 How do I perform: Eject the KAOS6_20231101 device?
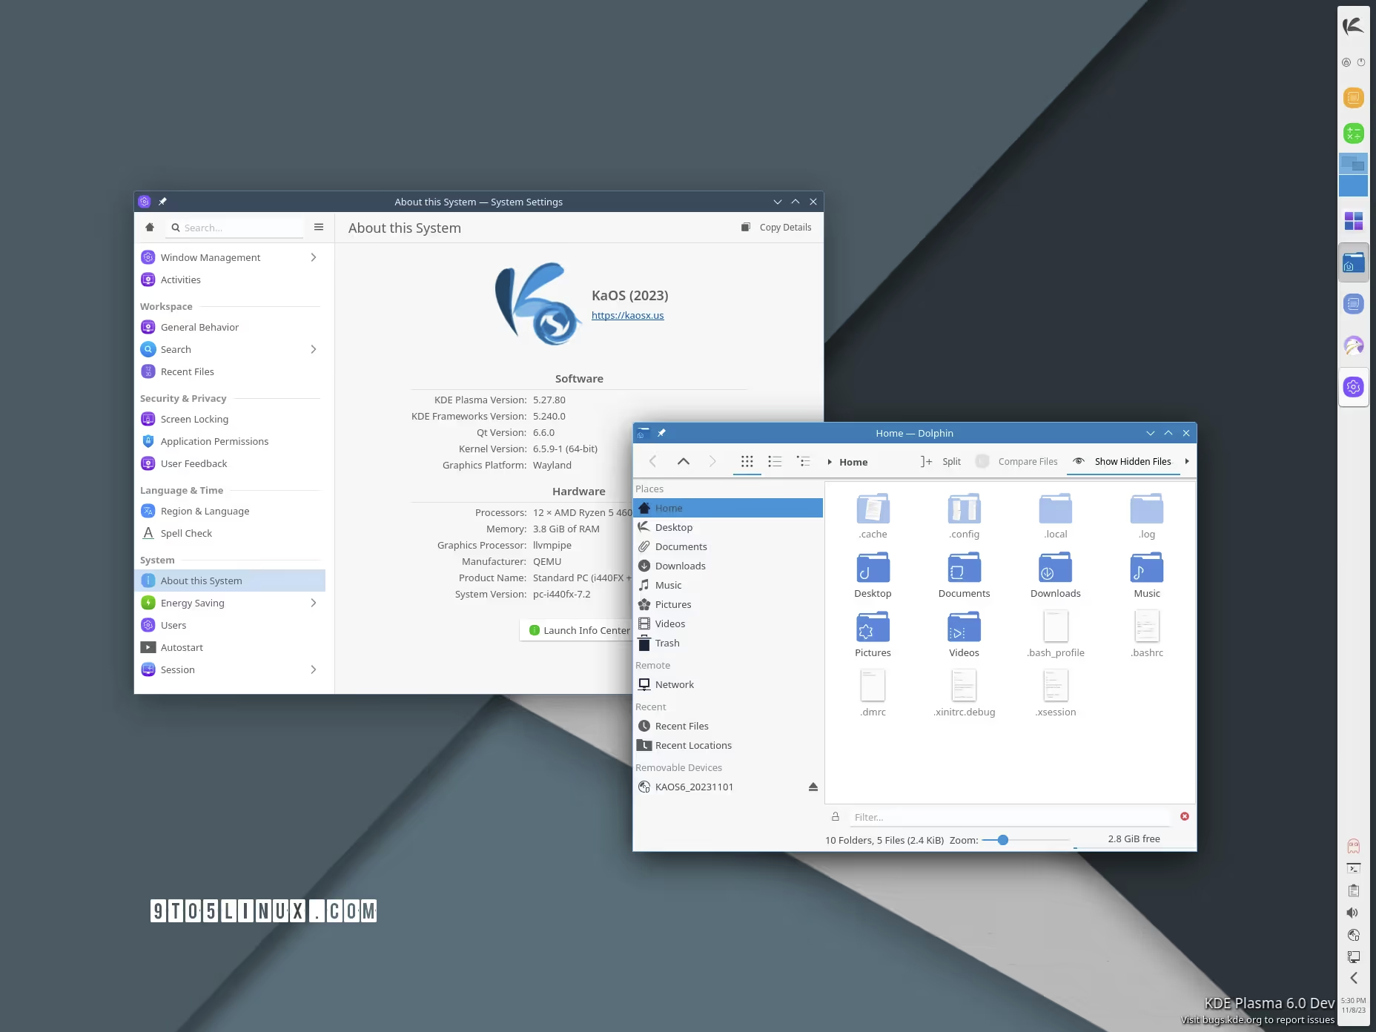(813, 787)
